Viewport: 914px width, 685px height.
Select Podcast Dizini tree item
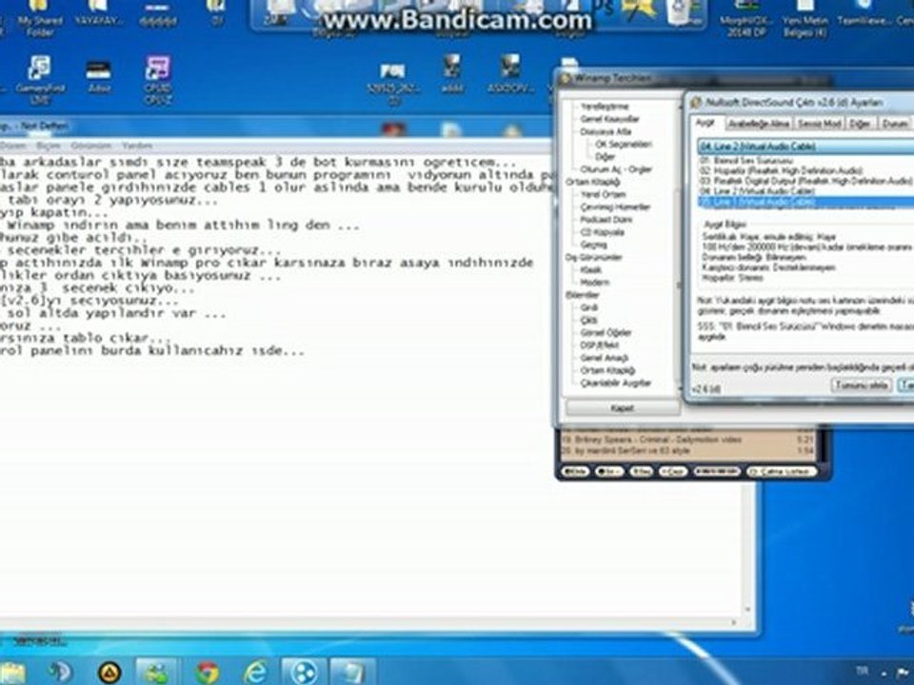[x=606, y=220]
